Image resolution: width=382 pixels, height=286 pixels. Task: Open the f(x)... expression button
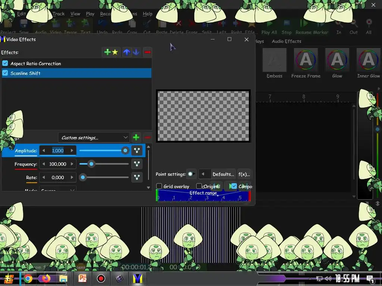244,174
